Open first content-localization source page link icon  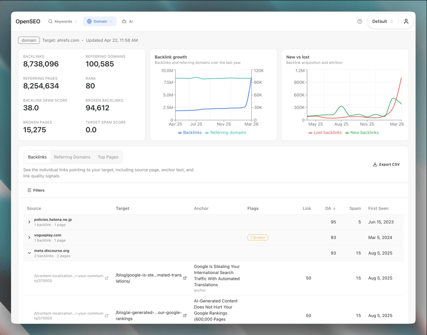point(107,278)
